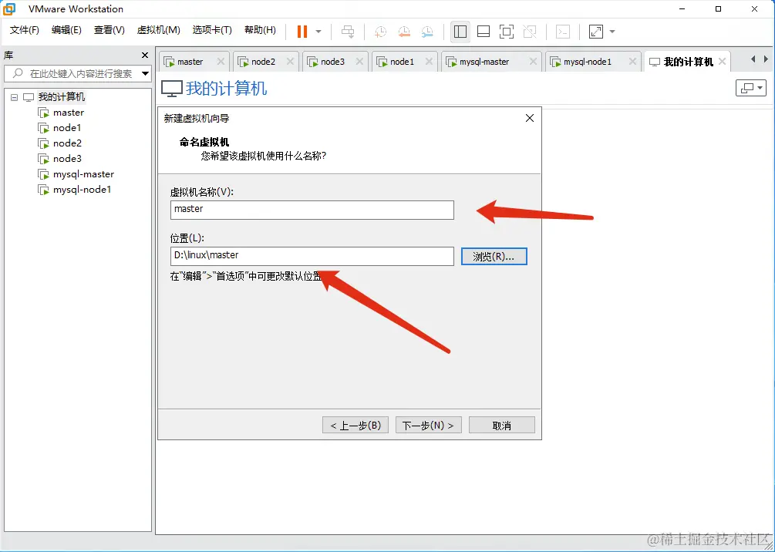The height and width of the screenshot is (552, 775).
Task: Click the 位置 path input field
Action: [312, 256]
